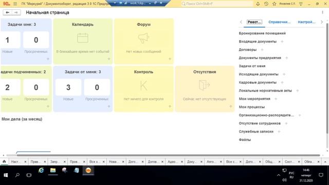This screenshot has height=185, width=329.
Task: Click new count 3 in Задачи от меня
Action: tap(68, 87)
